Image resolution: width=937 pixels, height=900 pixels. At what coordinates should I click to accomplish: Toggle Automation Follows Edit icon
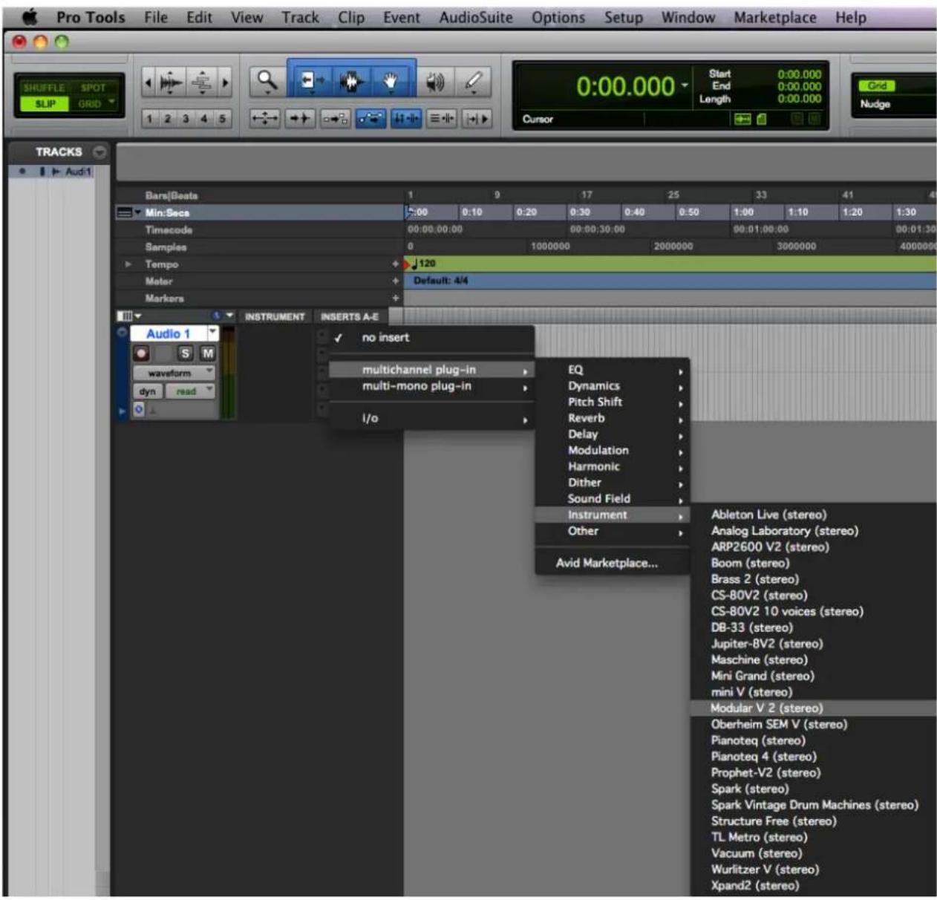[370, 118]
